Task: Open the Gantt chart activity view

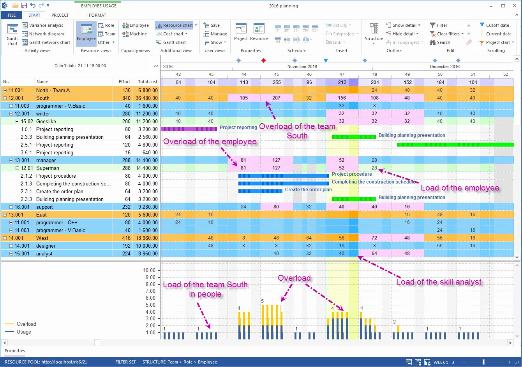Action: [x=12, y=34]
